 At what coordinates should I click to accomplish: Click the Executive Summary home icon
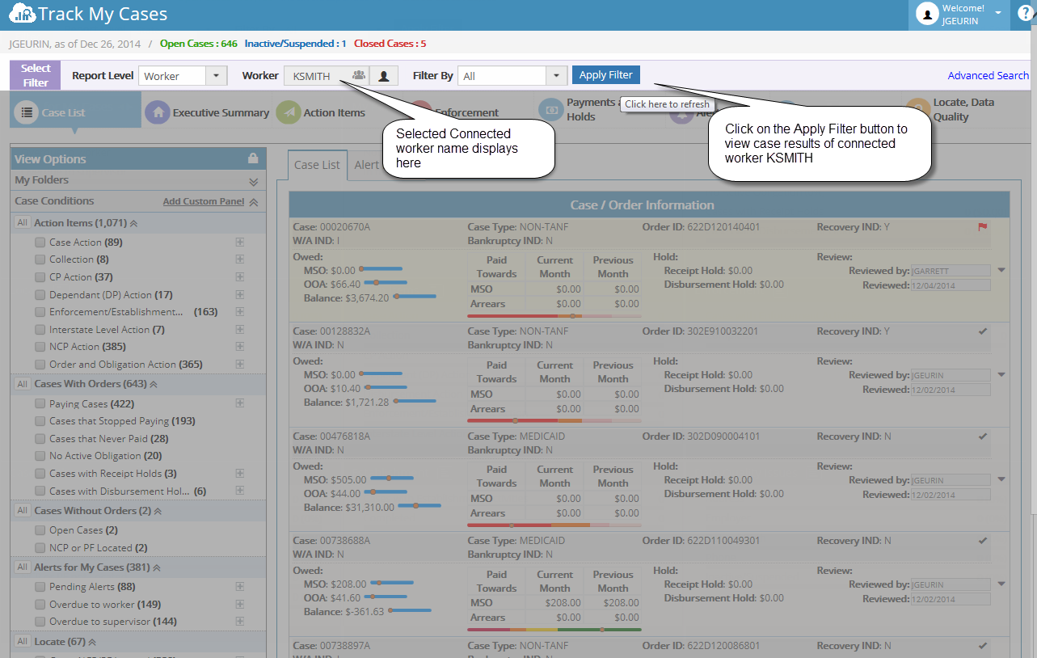coord(158,112)
